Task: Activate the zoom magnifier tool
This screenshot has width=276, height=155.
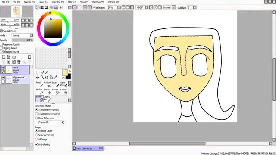Action: pos(42,77)
